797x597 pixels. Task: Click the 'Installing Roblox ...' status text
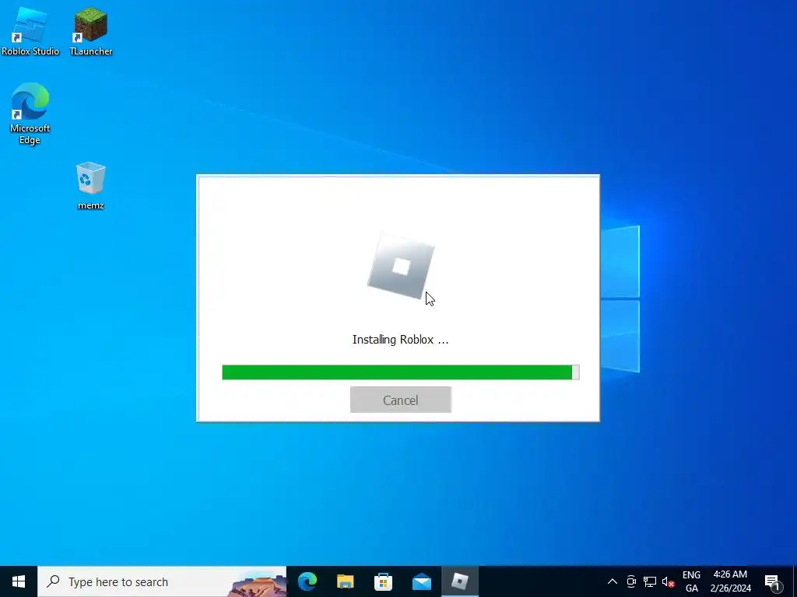click(x=401, y=340)
